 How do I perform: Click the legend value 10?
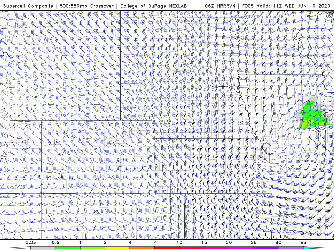[180, 242]
